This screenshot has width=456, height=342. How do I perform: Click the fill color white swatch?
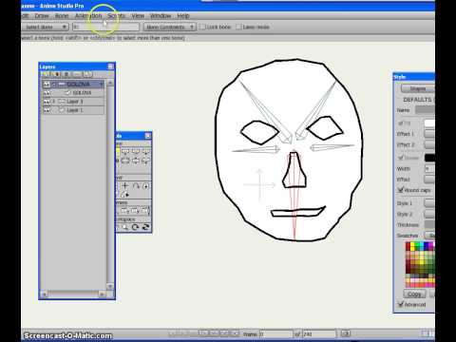(429, 123)
